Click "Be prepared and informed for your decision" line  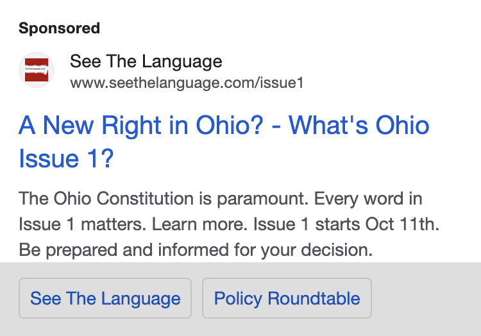pyautogui.click(x=196, y=250)
